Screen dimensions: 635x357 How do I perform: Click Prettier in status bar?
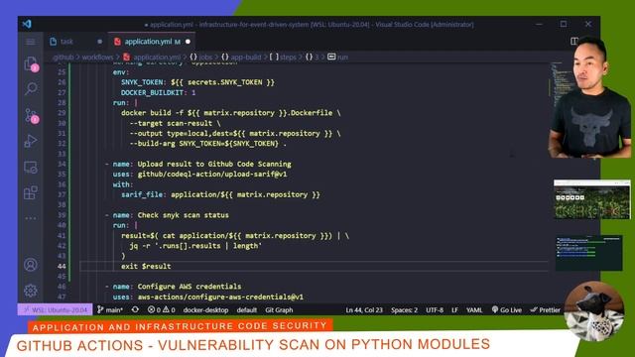[545, 309]
